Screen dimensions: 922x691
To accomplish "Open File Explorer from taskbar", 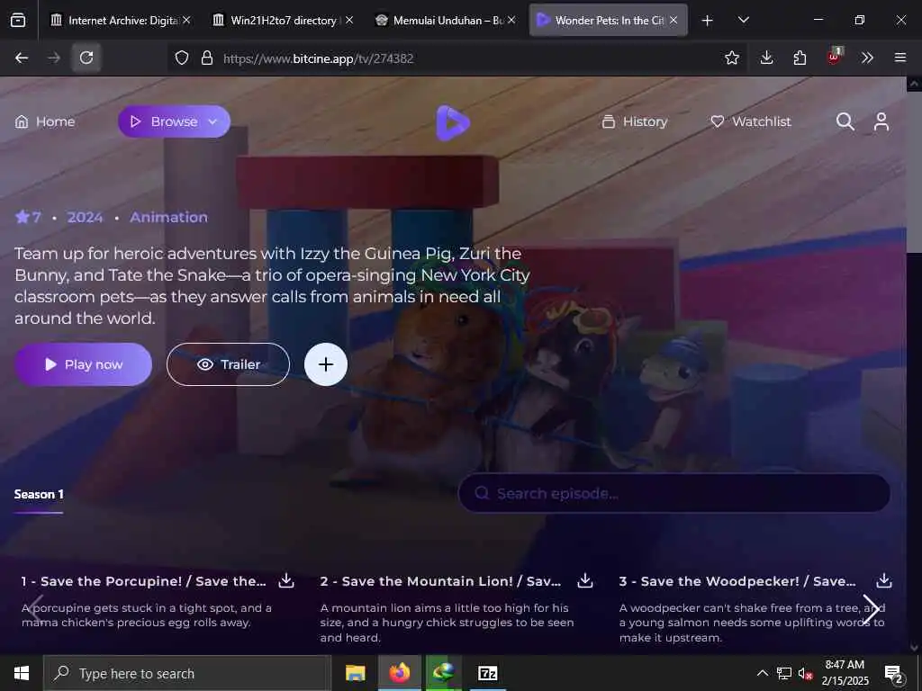I will (x=355, y=673).
